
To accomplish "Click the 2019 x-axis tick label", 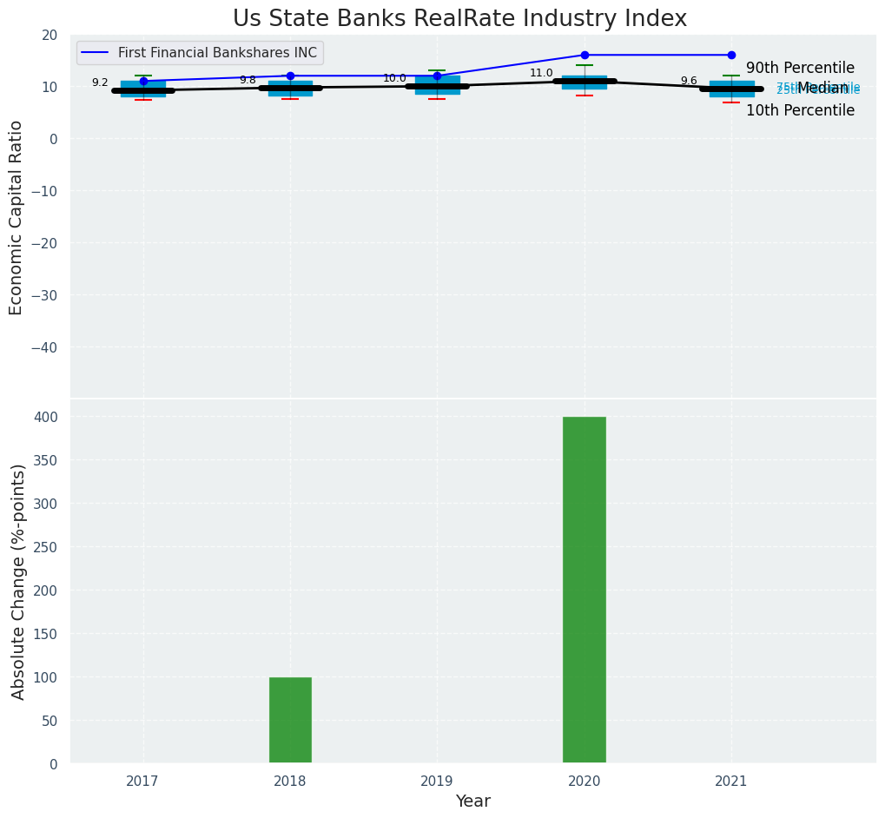I will pos(437,782).
